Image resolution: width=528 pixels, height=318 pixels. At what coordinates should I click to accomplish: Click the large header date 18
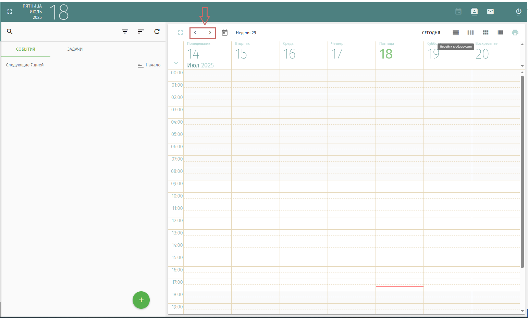click(59, 12)
